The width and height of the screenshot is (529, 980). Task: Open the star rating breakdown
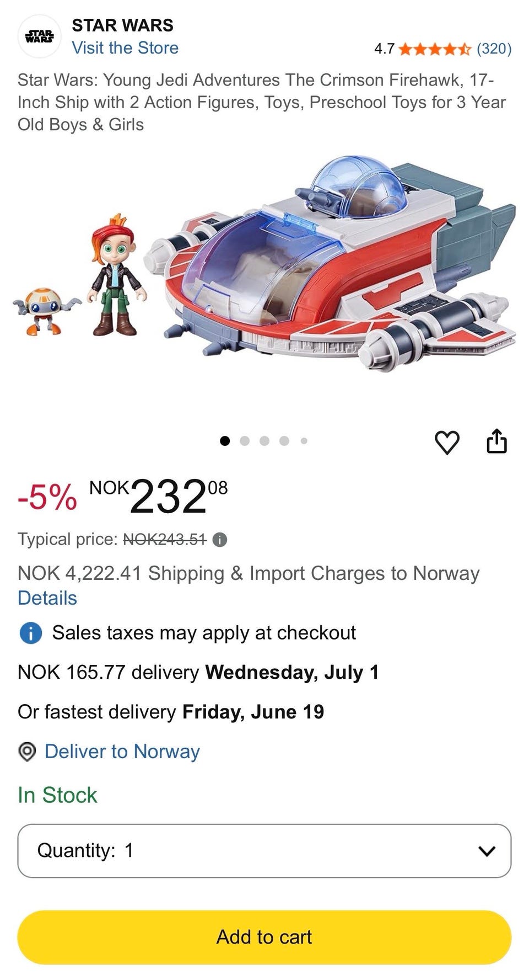pos(434,49)
